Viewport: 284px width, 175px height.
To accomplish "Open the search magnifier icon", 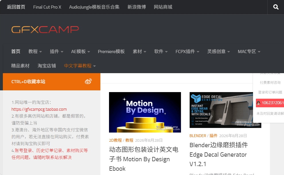I will click(276, 7).
